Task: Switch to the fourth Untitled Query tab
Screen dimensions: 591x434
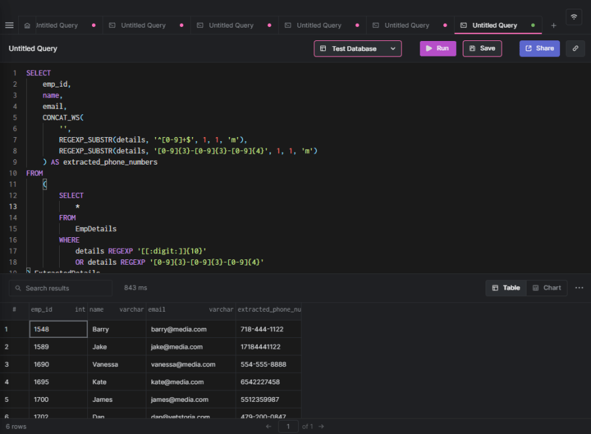Action: [x=322, y=26]
